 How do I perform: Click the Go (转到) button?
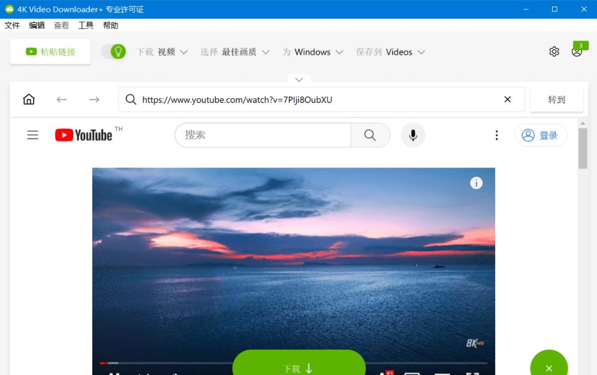[x=556, y=99]
